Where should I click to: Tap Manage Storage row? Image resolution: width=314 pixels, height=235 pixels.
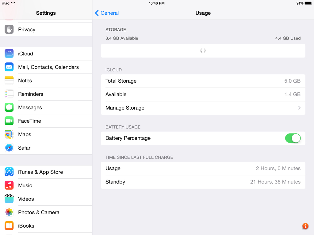coord(203,108)
